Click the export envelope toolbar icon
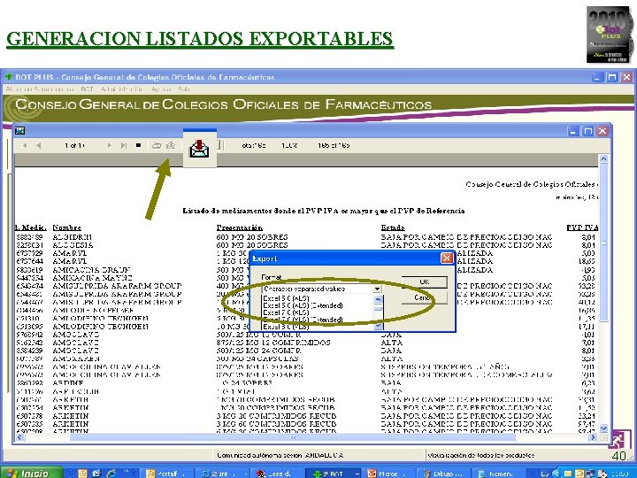 click(171, 145)
